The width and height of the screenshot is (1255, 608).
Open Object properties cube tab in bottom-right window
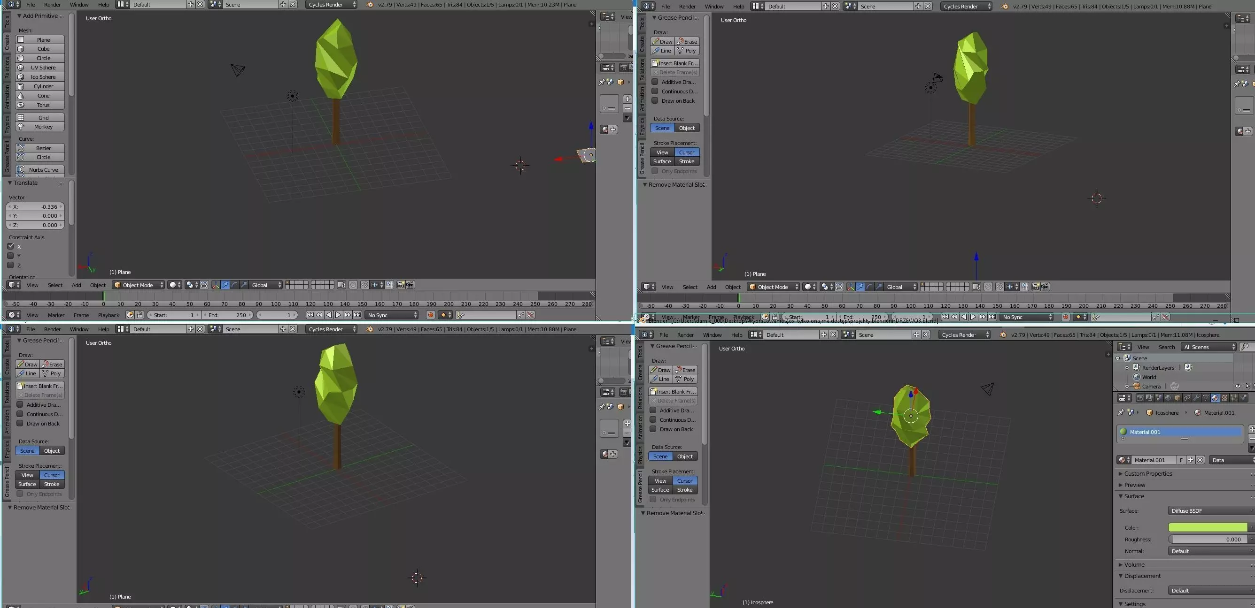1178,398
